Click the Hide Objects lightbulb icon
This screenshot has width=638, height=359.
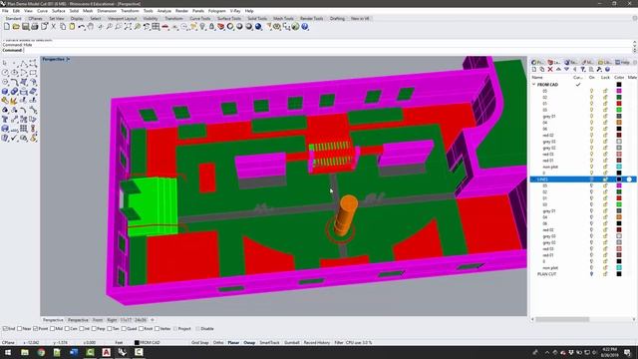202,27
